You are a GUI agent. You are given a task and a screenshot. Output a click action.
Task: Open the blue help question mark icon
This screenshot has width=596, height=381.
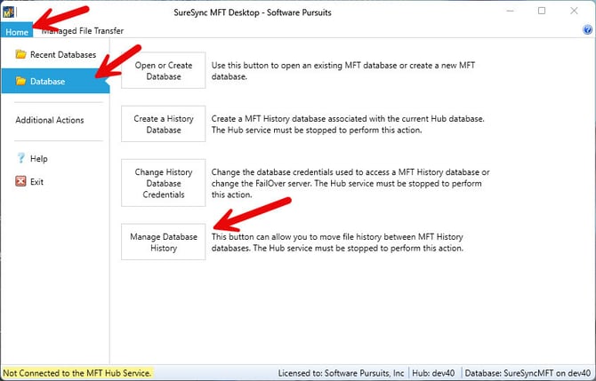tap(587, 29)
